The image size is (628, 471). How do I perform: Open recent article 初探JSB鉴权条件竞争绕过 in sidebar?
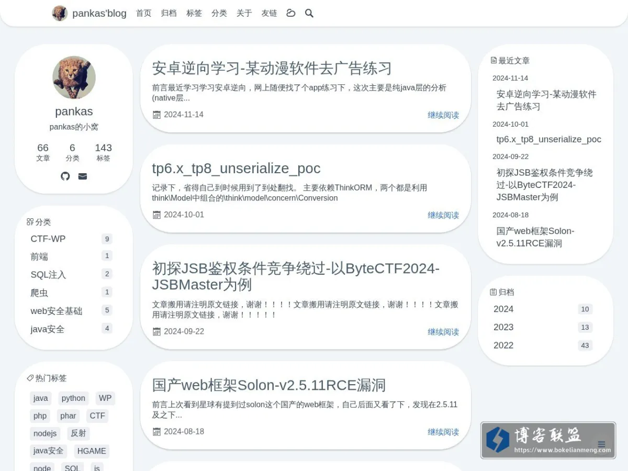(x=545, y=185)
